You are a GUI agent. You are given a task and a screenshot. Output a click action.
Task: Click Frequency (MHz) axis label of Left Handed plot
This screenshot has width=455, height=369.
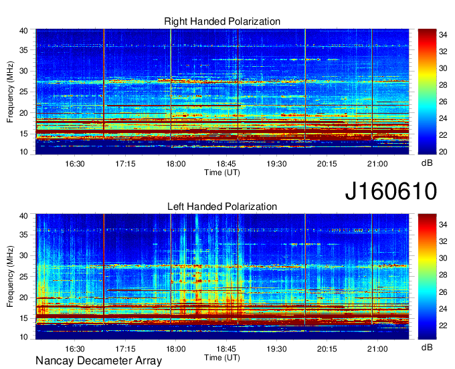[x=10, y=277]
